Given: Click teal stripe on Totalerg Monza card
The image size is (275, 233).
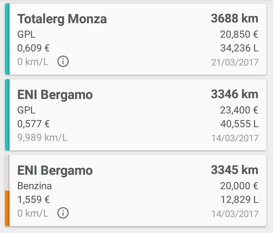Looking at the screenshot, I should [x=7, y=39].
